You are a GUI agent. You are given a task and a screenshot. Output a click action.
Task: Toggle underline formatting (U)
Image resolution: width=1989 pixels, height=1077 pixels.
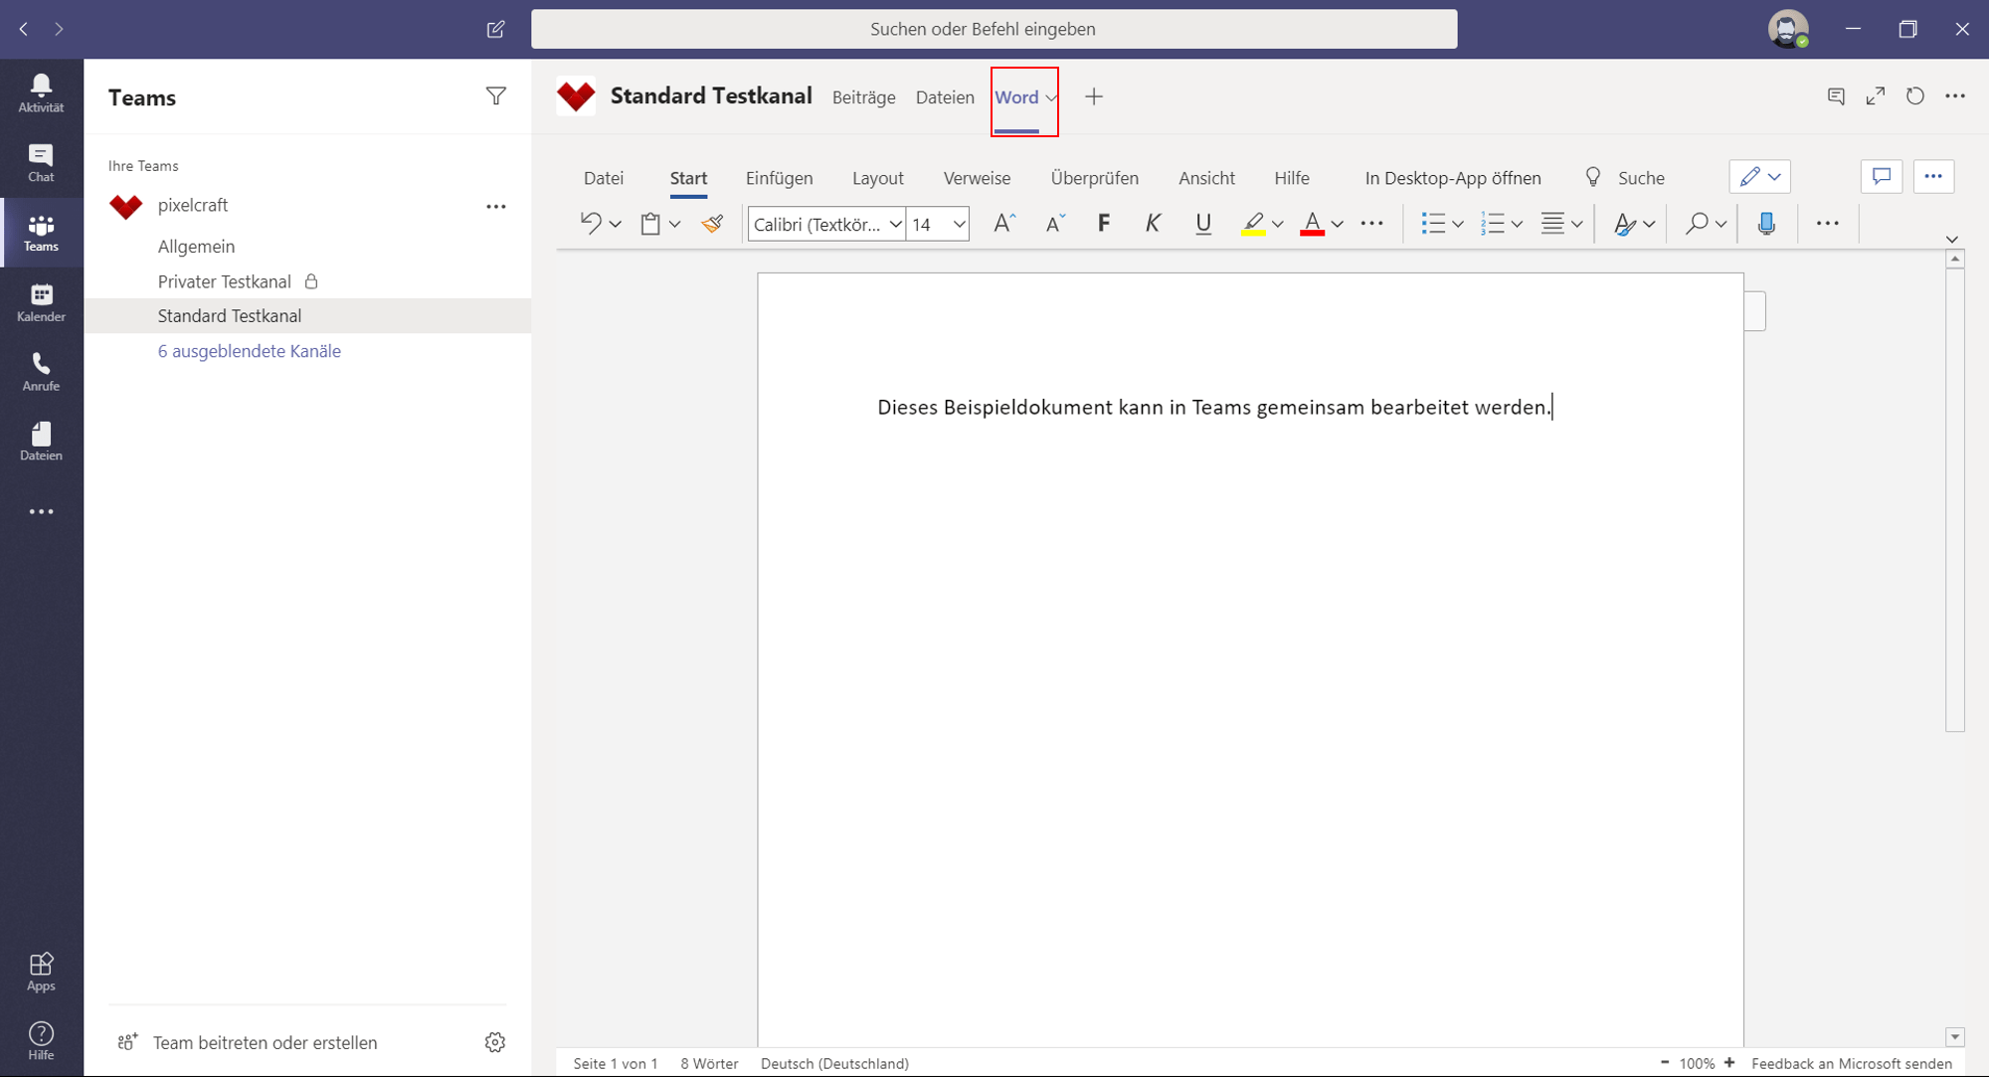coord(1203,224)
